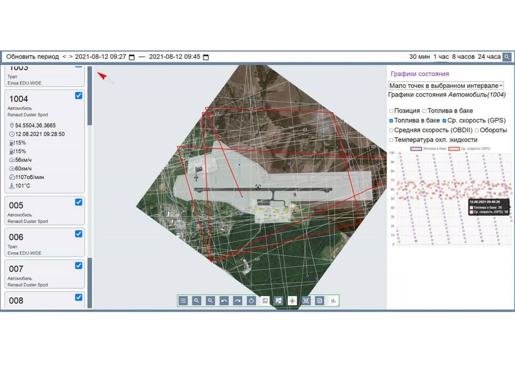This screenshot has height=371, width=515.
Task: Enable the Обороты checkbox
Action: pos(477,130)
